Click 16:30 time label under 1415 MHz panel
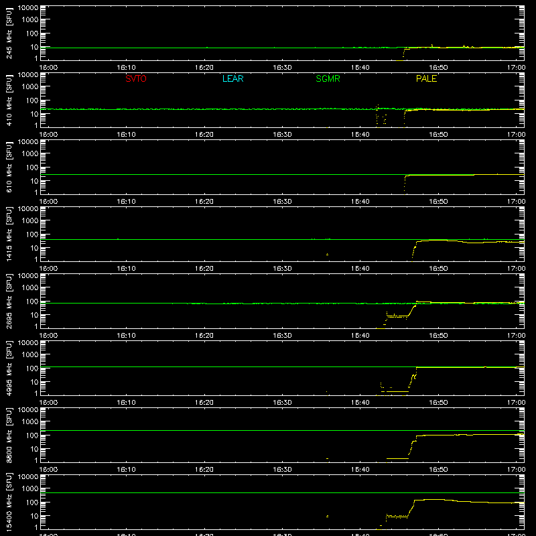The image size is (536, 536). (282, 269)
